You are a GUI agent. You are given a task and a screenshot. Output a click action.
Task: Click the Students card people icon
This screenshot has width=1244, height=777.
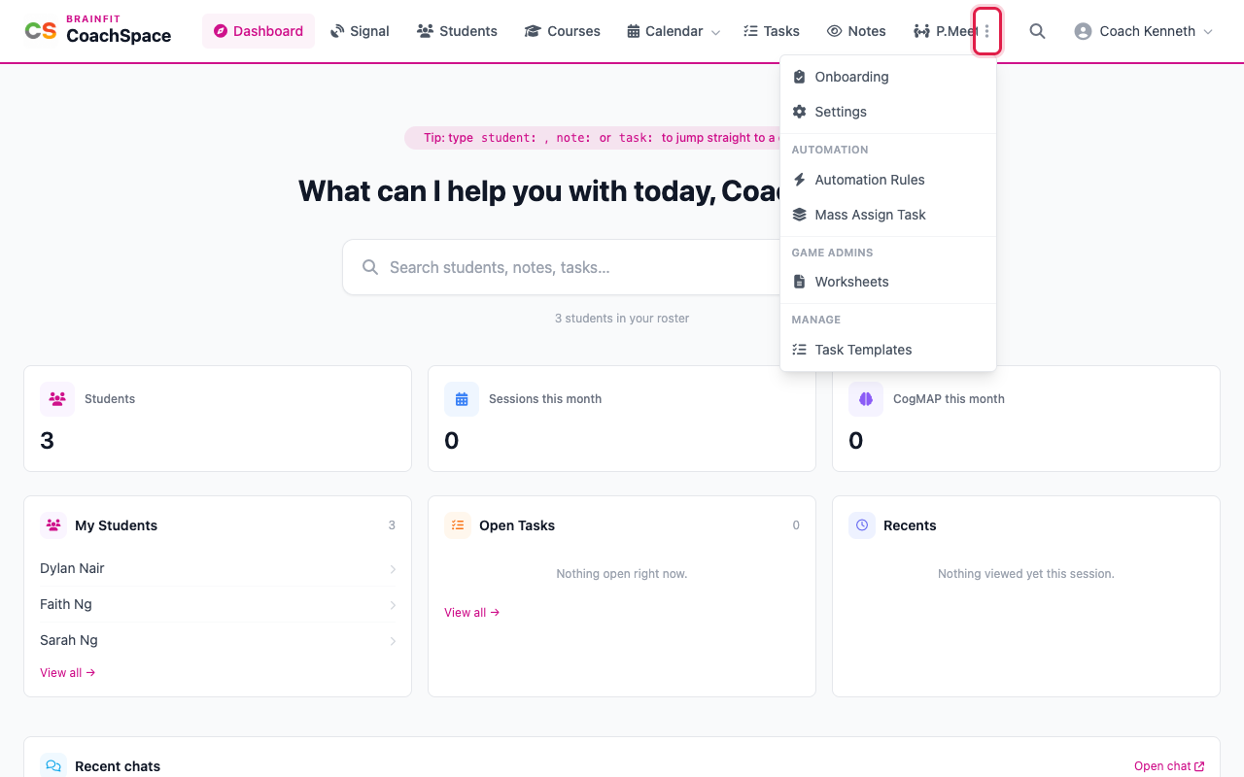(x=57, y=399)
